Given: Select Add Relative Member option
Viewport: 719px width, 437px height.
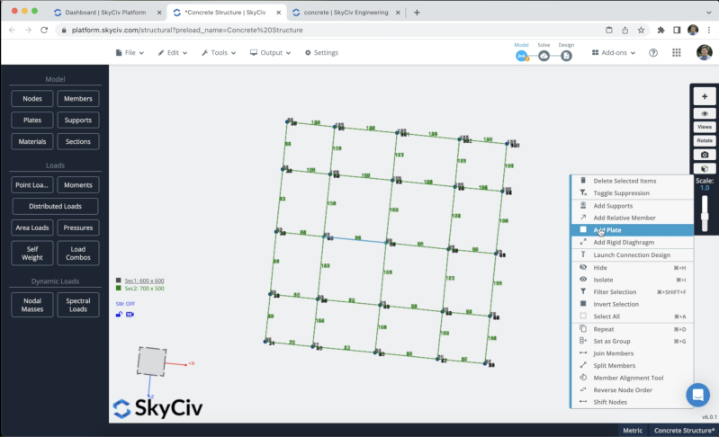Looking at the screenshot, I should coord(633,218).
